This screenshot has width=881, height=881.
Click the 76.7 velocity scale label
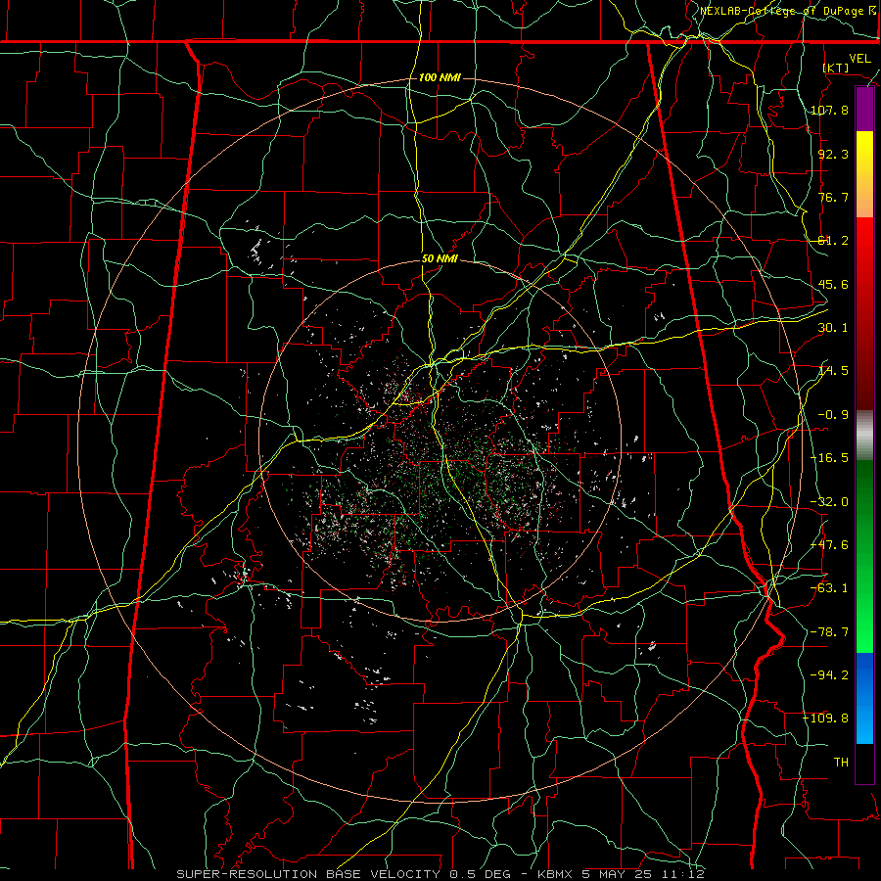click(x=833, y=197)
